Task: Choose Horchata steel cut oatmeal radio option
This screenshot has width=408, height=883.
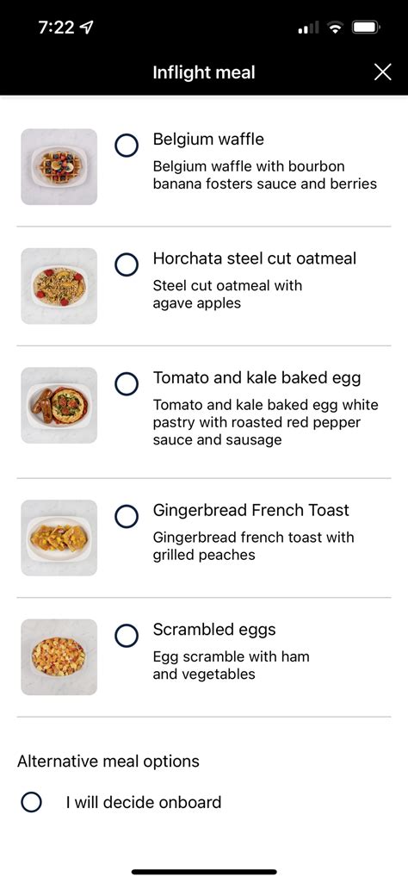Action: [127, 264]
